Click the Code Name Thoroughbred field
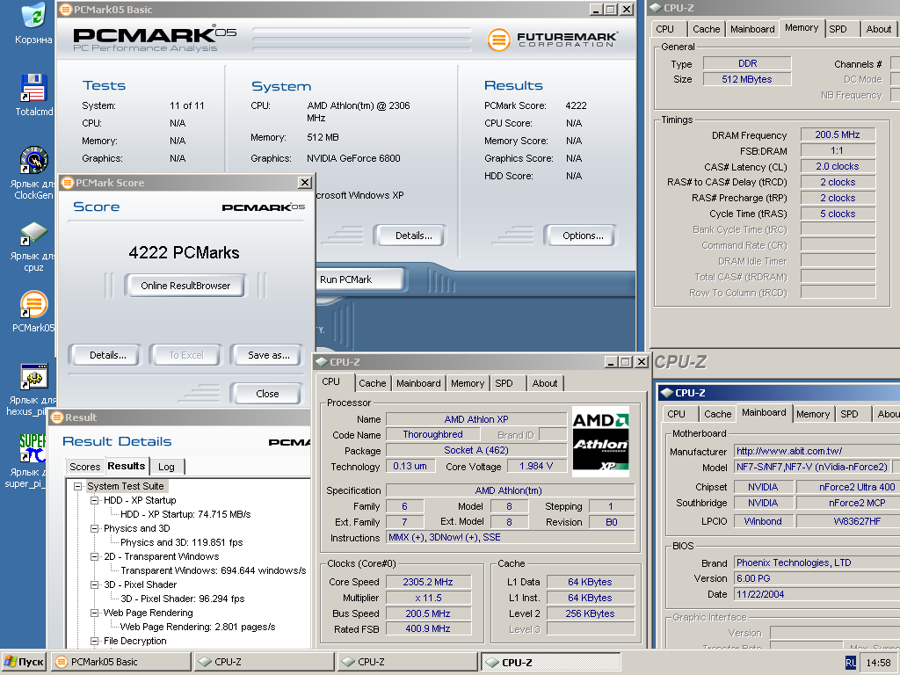The width and height of the screenshot is (900, 675). click(x=432, y=434)
